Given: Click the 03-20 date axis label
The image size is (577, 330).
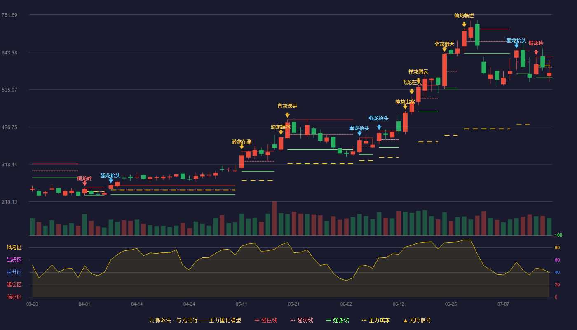Looking at the screenshot, I should (x=32, y=304).
